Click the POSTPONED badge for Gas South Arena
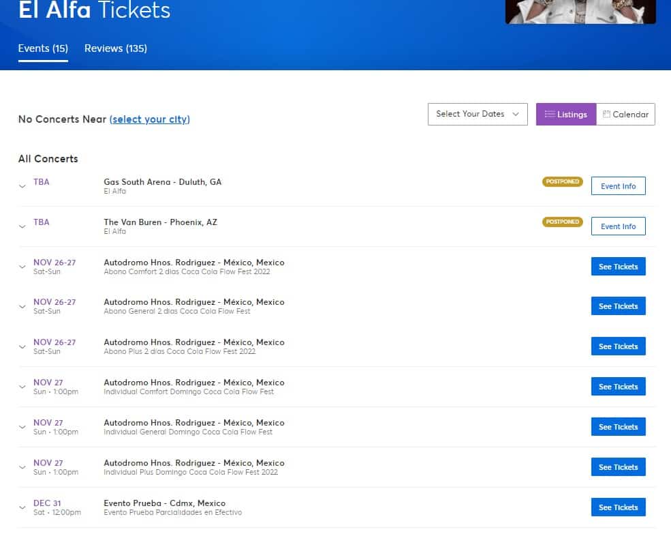The width and height of the screenshot is (671, 534). [x=562, y=181]
